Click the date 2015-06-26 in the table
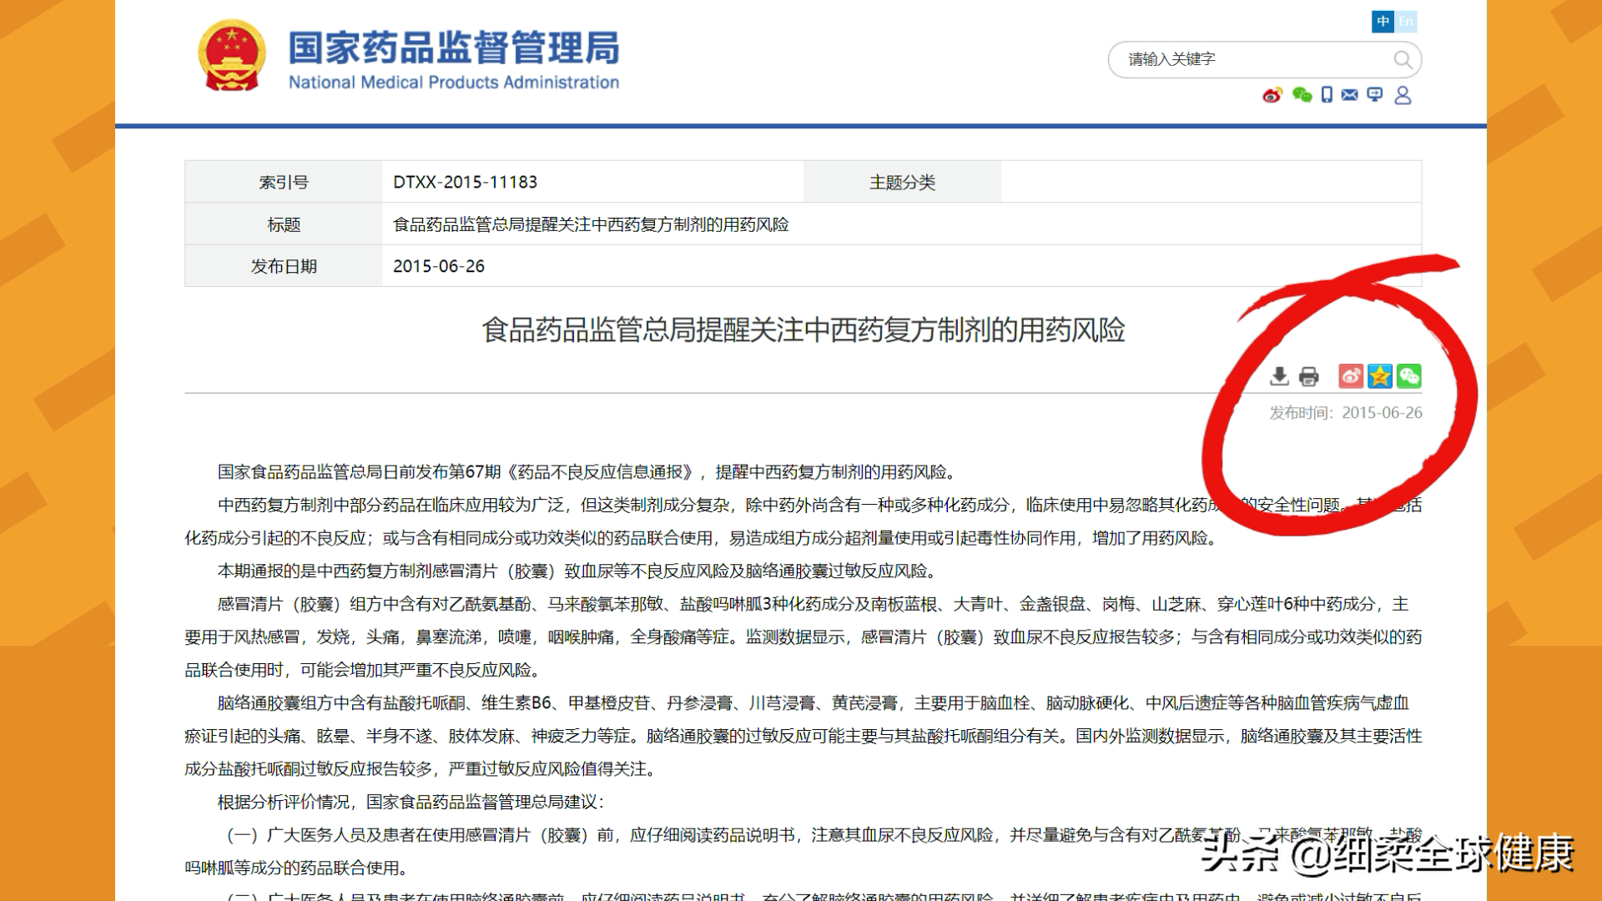Image resolution: width=1602 pixels, height=901 pixels. [439, 266]
